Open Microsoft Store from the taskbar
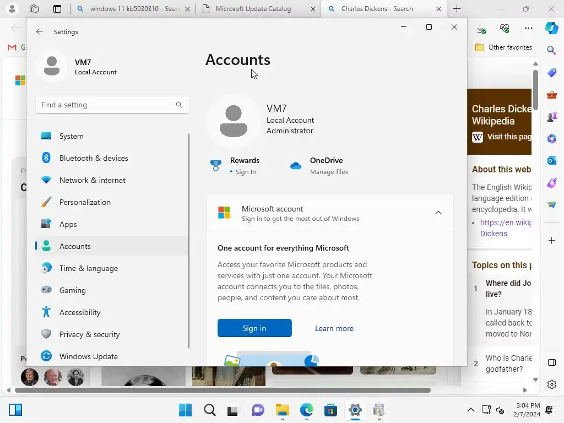The image size is (564, 423). (330, 410)
